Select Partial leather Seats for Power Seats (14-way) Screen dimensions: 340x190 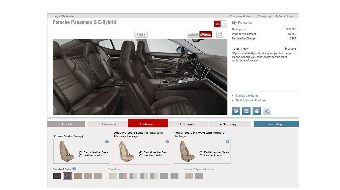point(201,152)
